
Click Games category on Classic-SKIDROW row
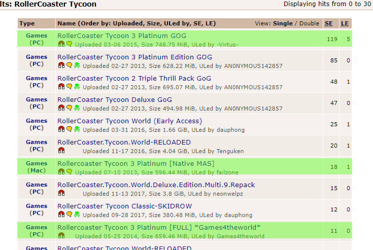tap(37, 206)
